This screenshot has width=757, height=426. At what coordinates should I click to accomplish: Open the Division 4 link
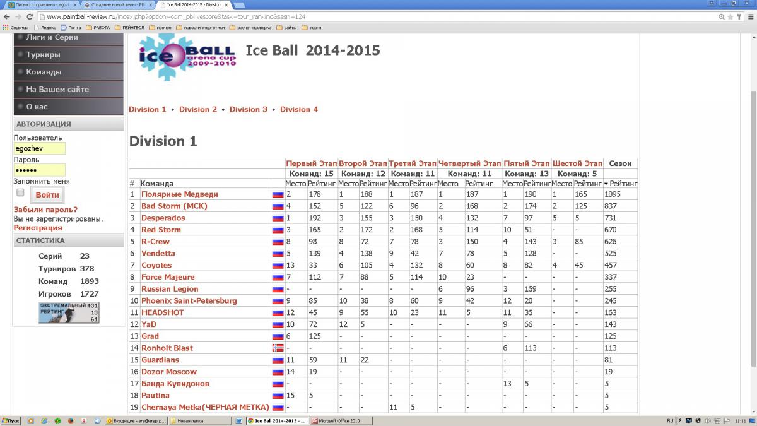[299, 109]
